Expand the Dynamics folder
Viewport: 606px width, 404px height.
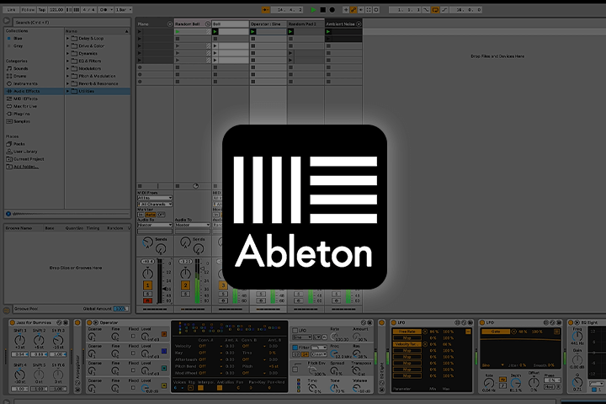(67, 53)
